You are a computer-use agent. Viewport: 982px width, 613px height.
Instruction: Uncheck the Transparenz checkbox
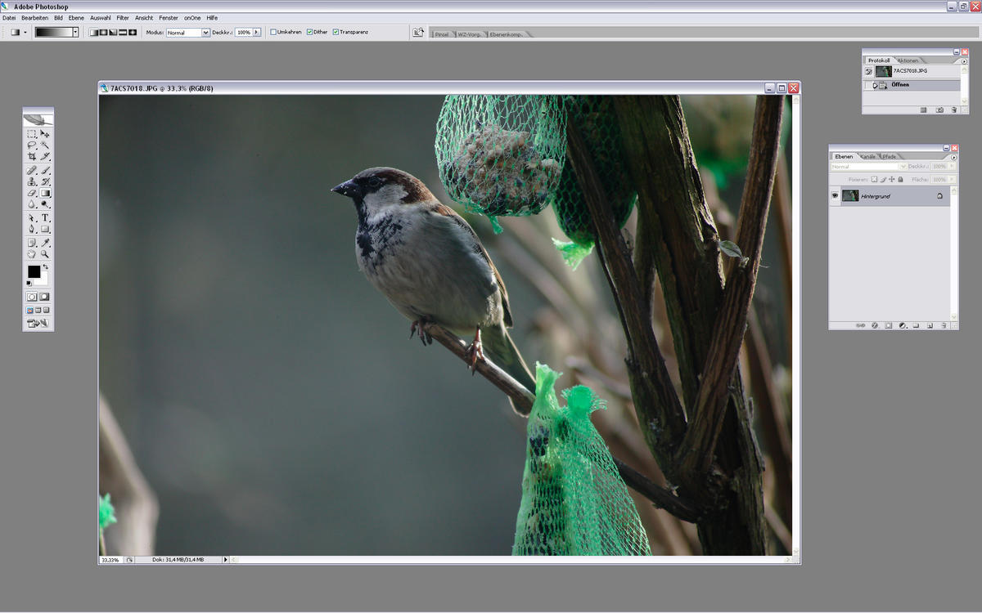tap(336, 32)
